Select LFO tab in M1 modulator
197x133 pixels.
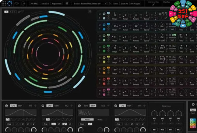13,106
